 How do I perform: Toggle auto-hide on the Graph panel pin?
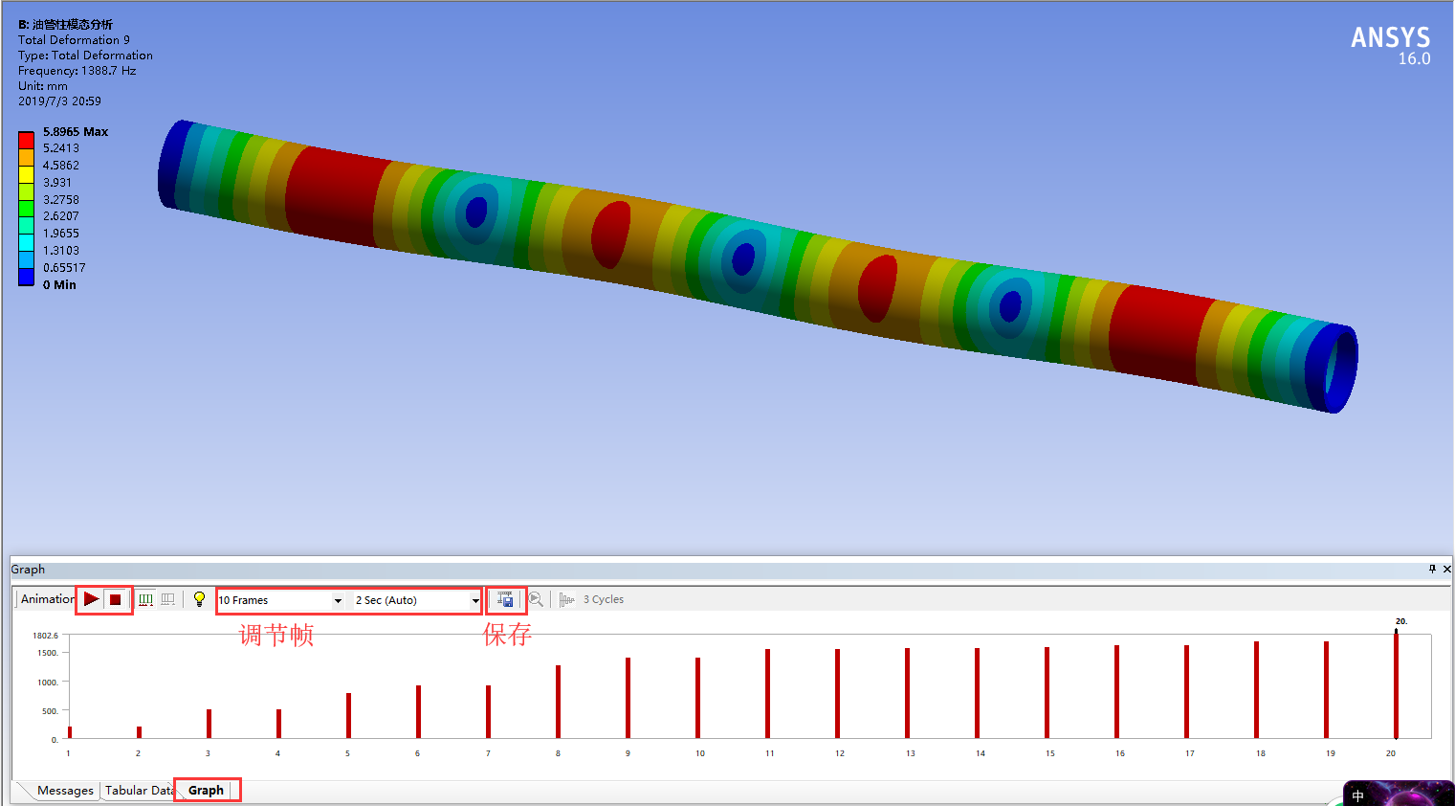pyautogui.click(x=1430, y=569)
